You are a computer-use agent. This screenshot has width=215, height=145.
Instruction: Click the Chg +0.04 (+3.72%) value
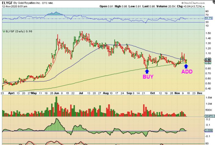(190, 6)
